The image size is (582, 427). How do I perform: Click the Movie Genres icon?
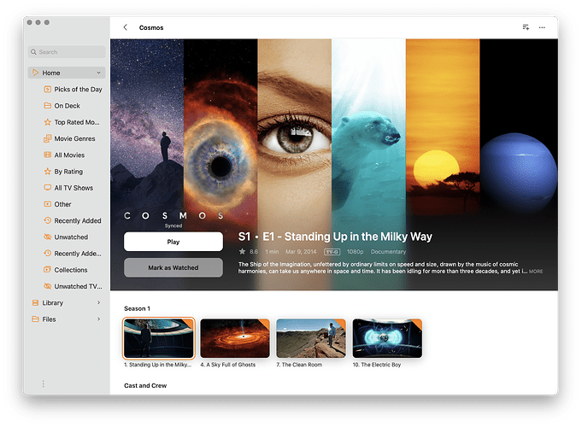click(48, 138)
